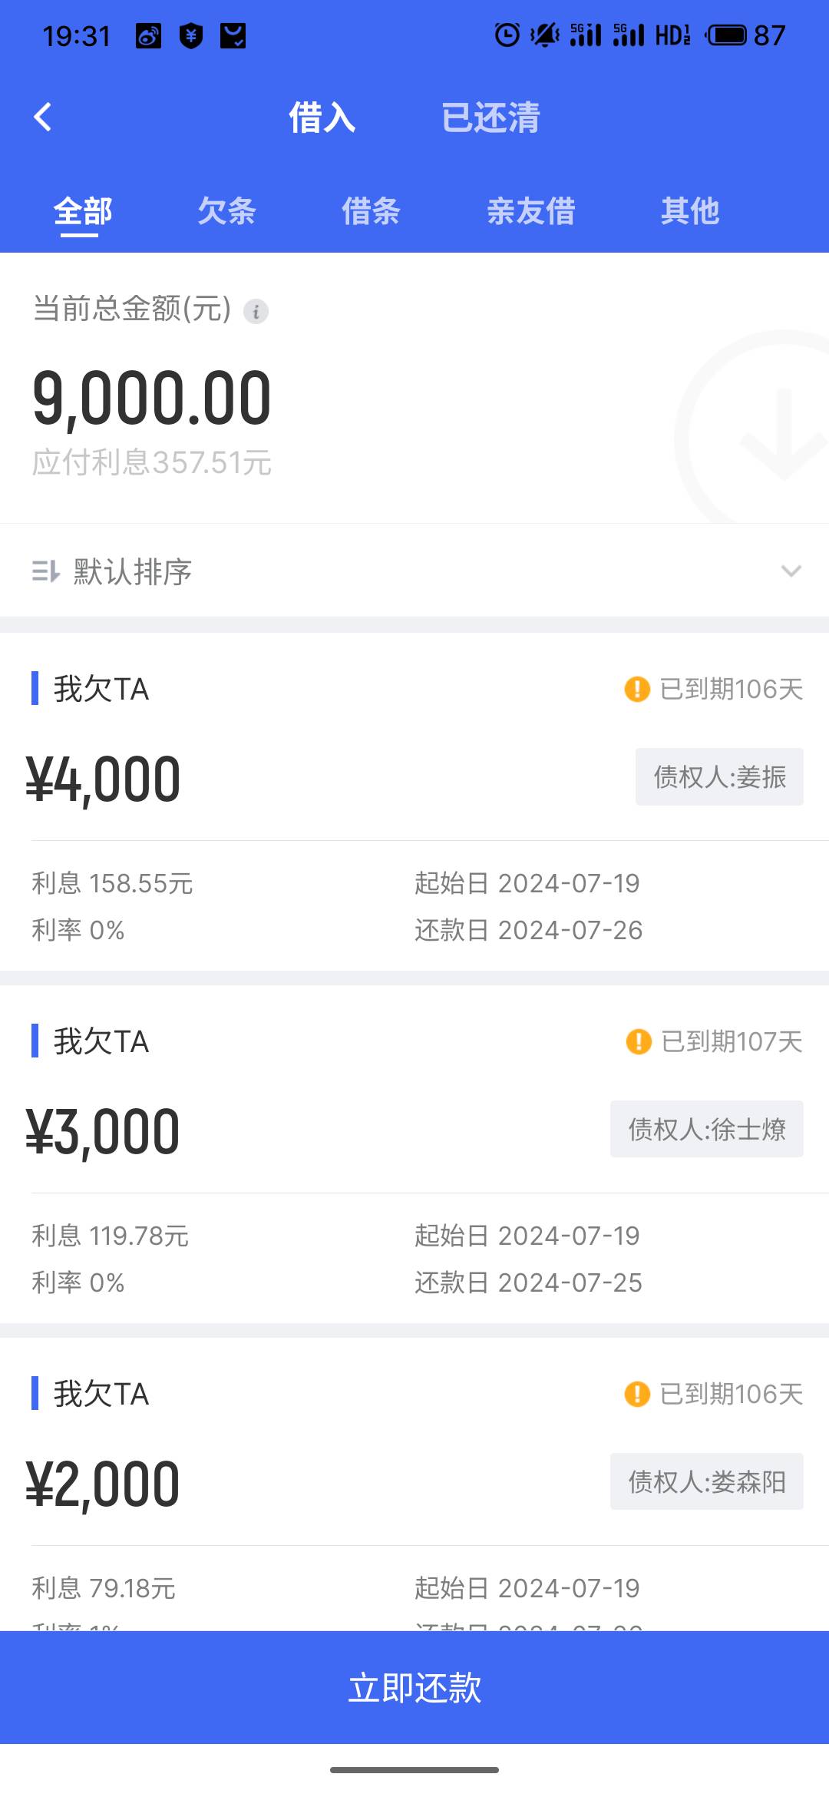Tap creditor tag 债权人:徐士燎
The width and height of the screenshot is (829, 1797).
pos(706,1129)
